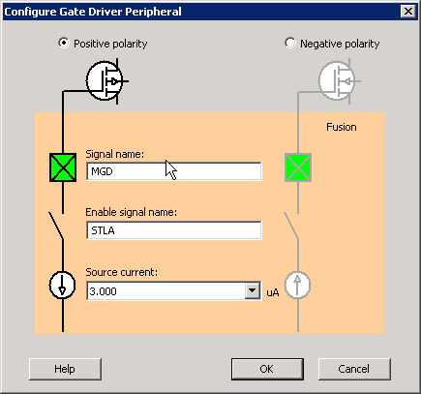The height and width of the screenshot is (394, 421).
Task: Click the left open switch symbol
Action: tap(56, 226)
